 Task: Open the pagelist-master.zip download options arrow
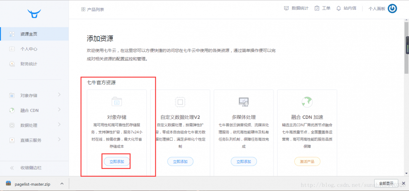[x=62, y=184]
